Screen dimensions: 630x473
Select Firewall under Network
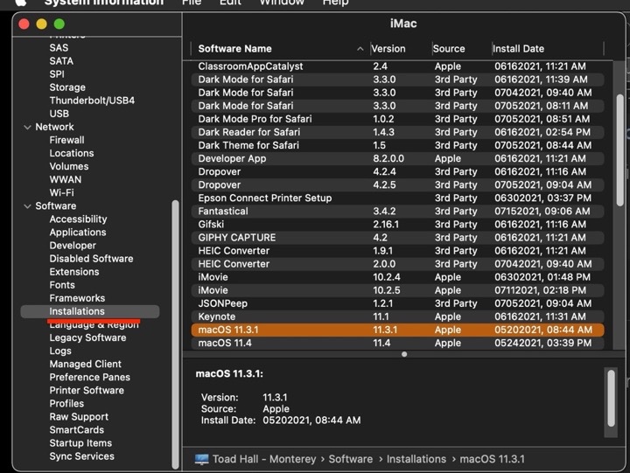66,140
